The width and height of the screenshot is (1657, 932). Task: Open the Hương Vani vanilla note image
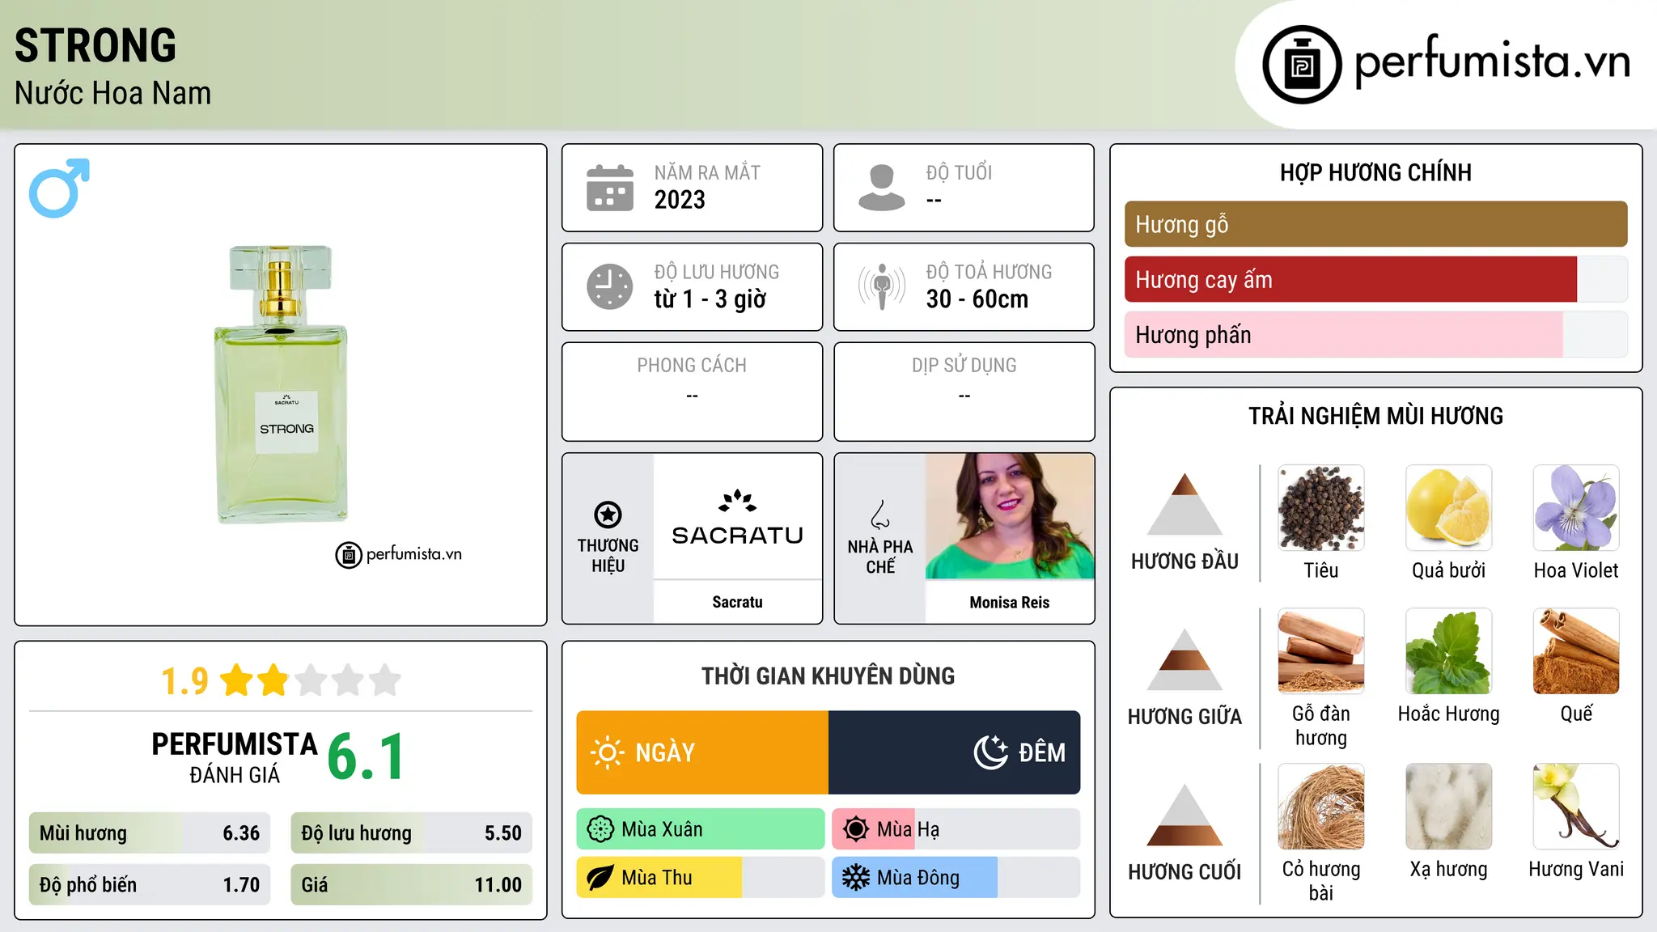point(1576,807)
